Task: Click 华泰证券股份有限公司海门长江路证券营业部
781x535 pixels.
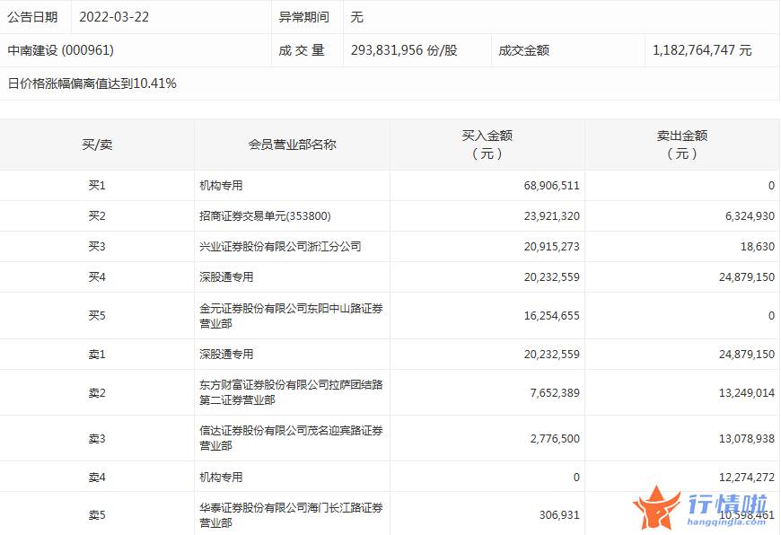Action: (292, 515)
